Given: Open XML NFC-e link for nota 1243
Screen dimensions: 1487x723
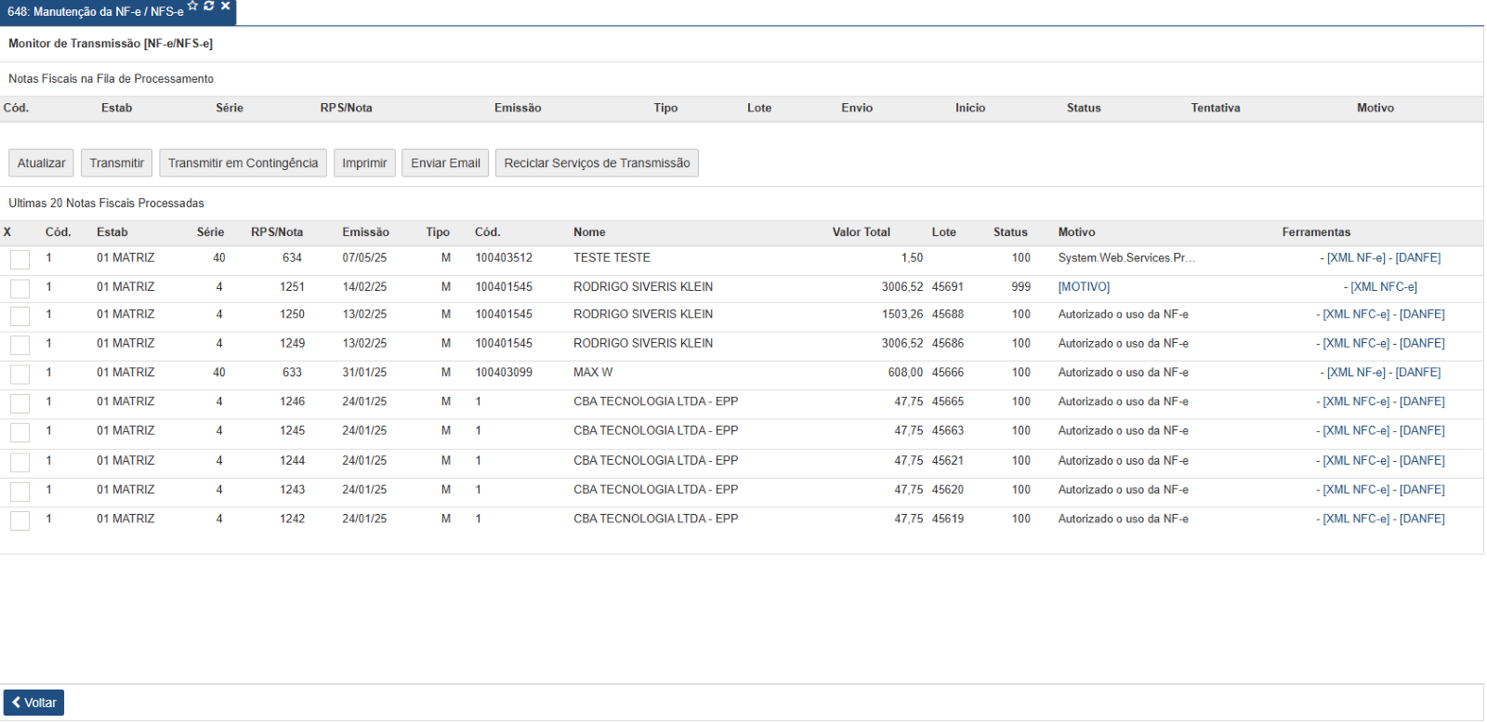Looking at the screenshot, I should point(1356,490).
